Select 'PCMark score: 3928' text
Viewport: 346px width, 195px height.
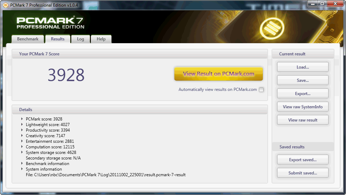point(44,119)
